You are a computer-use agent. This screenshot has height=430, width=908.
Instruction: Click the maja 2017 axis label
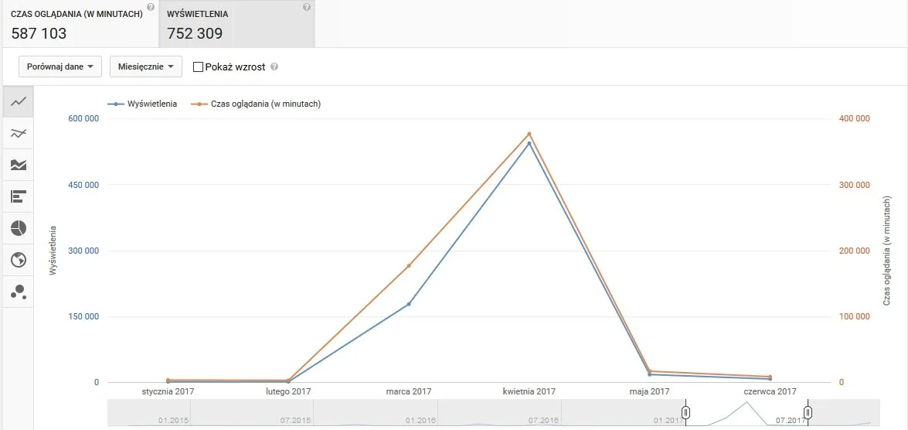click(x=650, y=392)
